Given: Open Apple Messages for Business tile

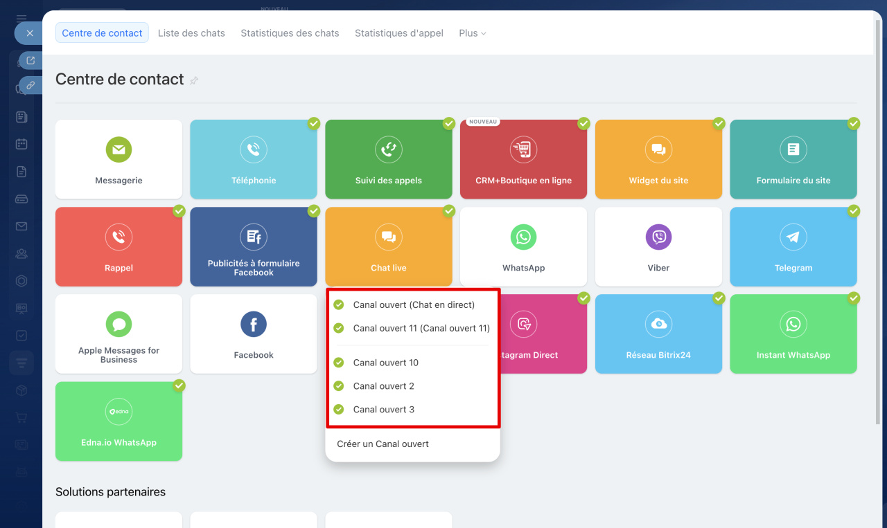Looking at the screenshot, I should coord(118,334).
